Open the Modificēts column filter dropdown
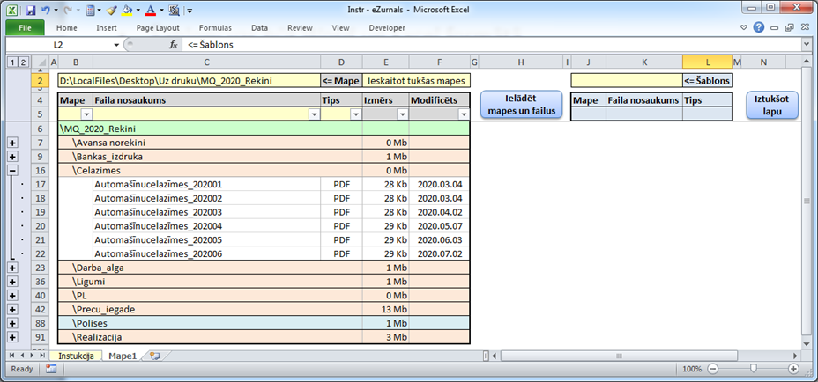Image resolution: width=818 pixels, height=382 pixels. click(x=464, y=114)
